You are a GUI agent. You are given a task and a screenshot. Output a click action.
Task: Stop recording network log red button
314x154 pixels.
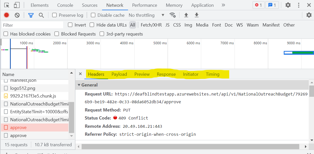(6, 15)
